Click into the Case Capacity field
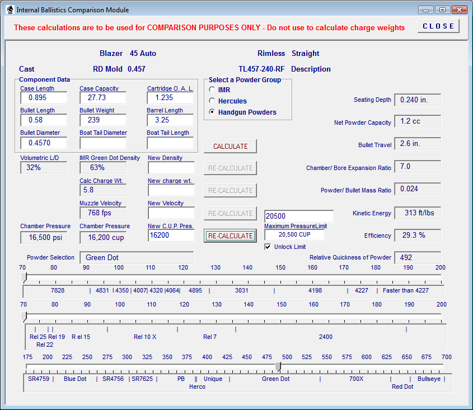This screenshot has height=410, width=473. point(103,98)
